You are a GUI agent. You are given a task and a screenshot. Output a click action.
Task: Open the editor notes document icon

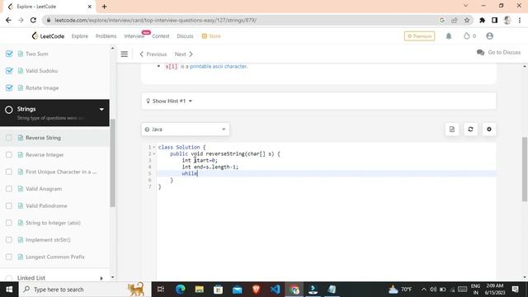point(452,130)
